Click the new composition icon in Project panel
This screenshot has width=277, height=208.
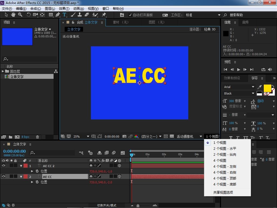pos(17,137)
